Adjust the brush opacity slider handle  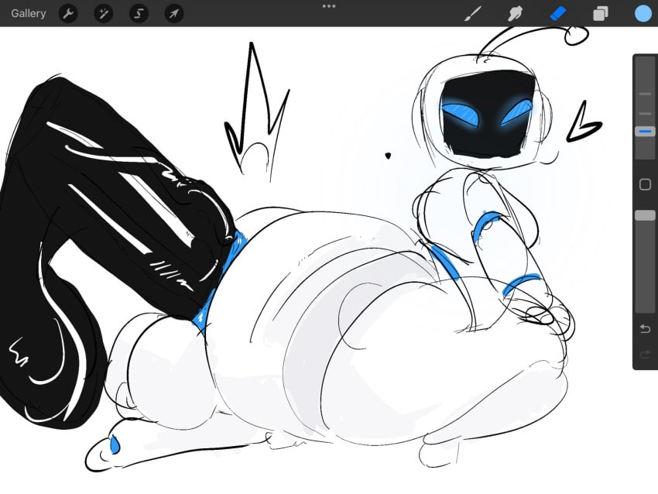click(645, 215)
